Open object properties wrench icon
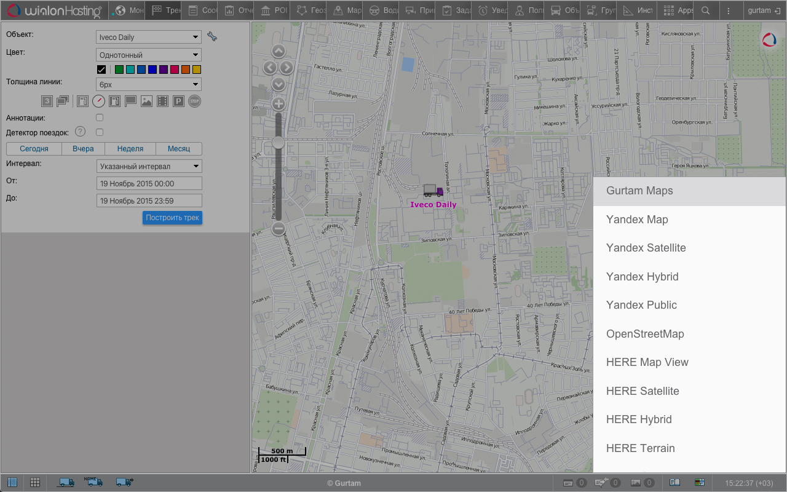 click(212, 37)
